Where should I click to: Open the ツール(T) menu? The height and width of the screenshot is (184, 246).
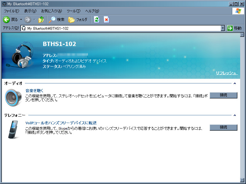[73, 11]
